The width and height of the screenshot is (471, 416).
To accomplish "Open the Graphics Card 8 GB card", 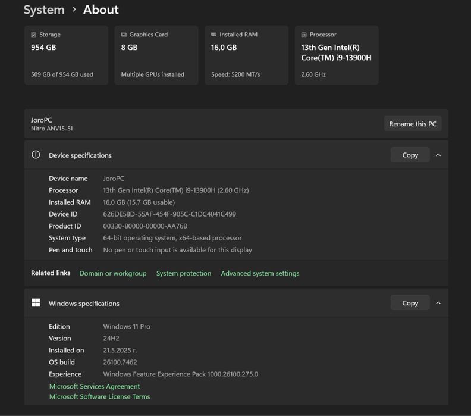I will [156, 55].
